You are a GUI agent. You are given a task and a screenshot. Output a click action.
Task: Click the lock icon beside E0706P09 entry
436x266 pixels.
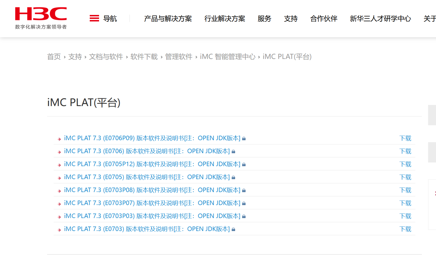(244, 139)
